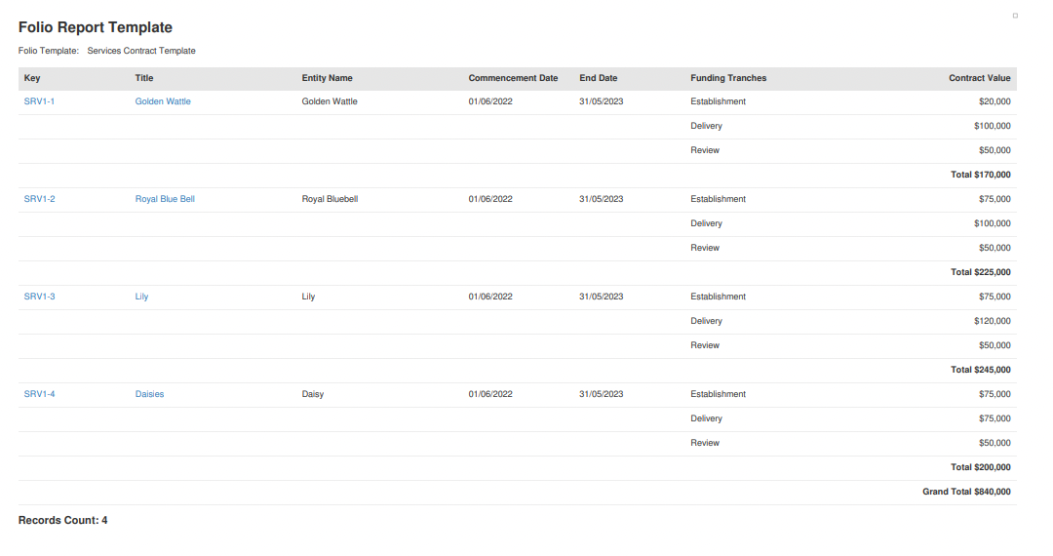Open the SRV1-4 record key link
Image resolution: width=1053 pixels, height=556 pixels.
point(40,394)
